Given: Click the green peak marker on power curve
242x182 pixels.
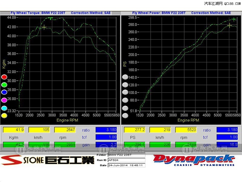Looking at the screenshot, I should click(234, 19).
